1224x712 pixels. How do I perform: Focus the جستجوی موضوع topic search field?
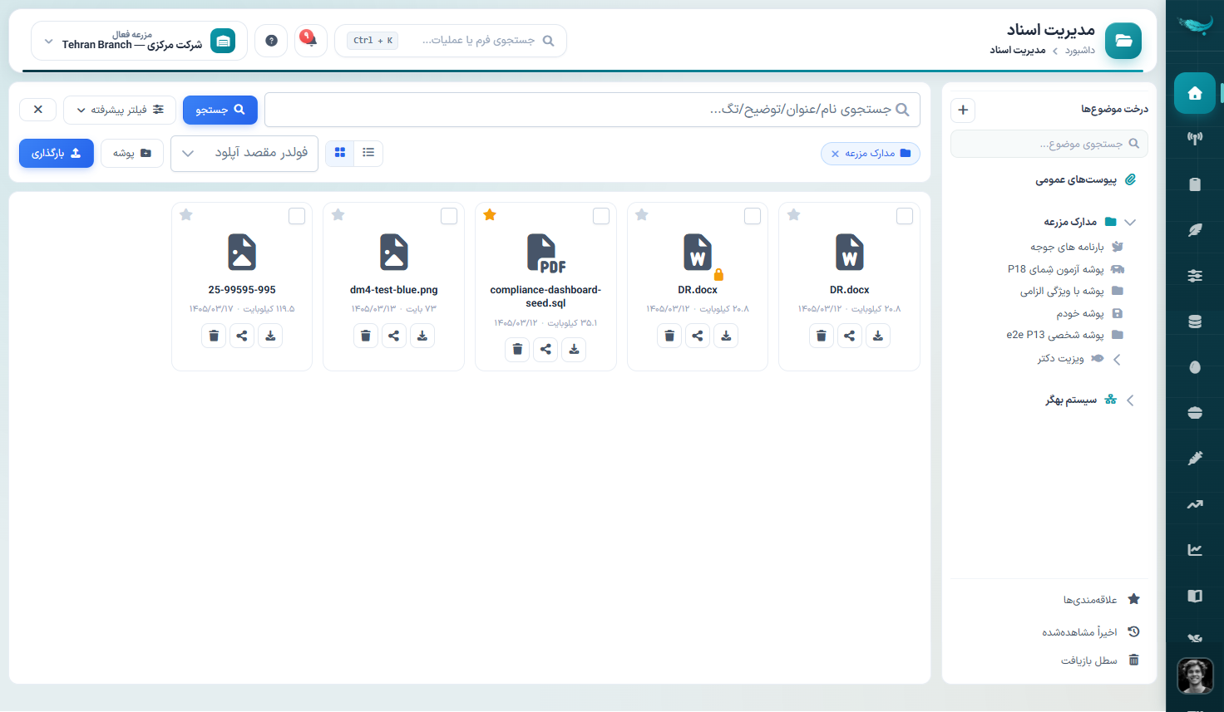coord(1049,144)
